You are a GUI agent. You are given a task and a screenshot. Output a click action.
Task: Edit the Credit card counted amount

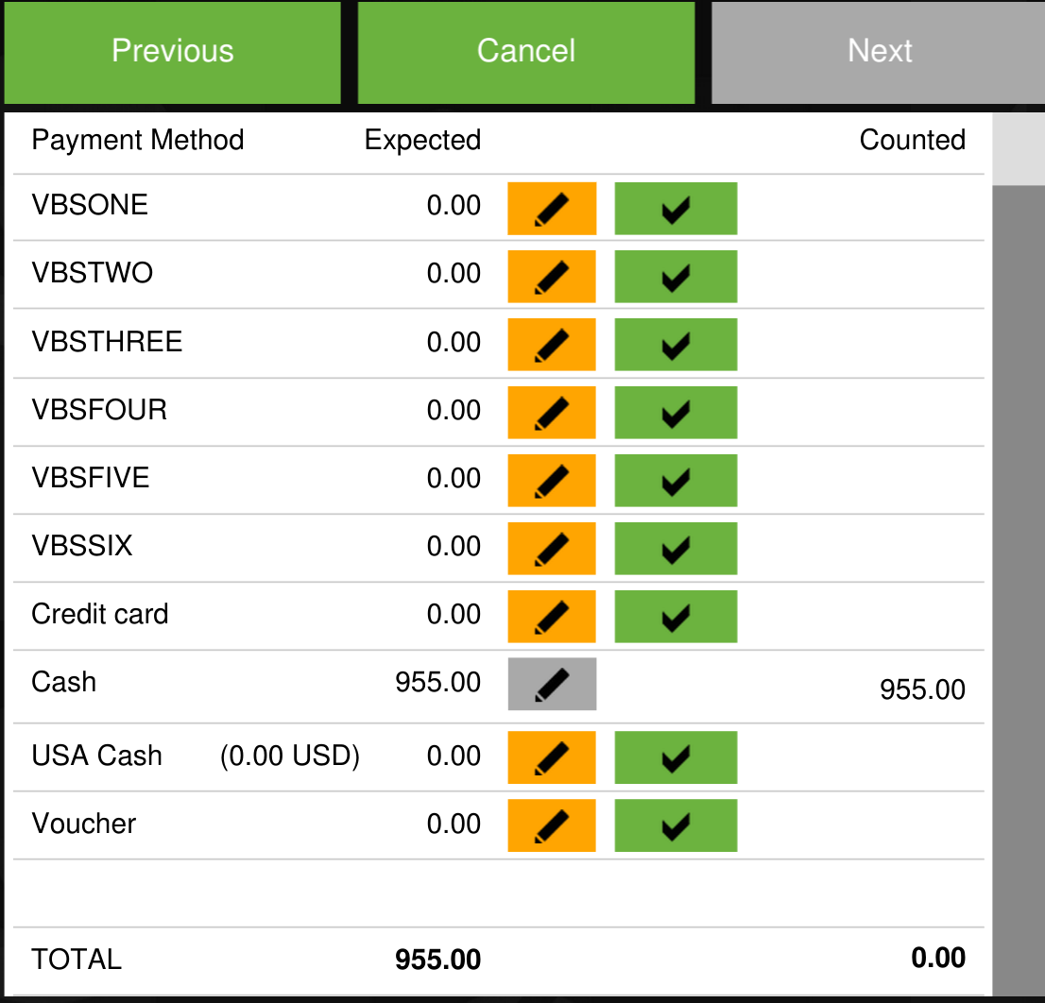(x=552, y=616)
